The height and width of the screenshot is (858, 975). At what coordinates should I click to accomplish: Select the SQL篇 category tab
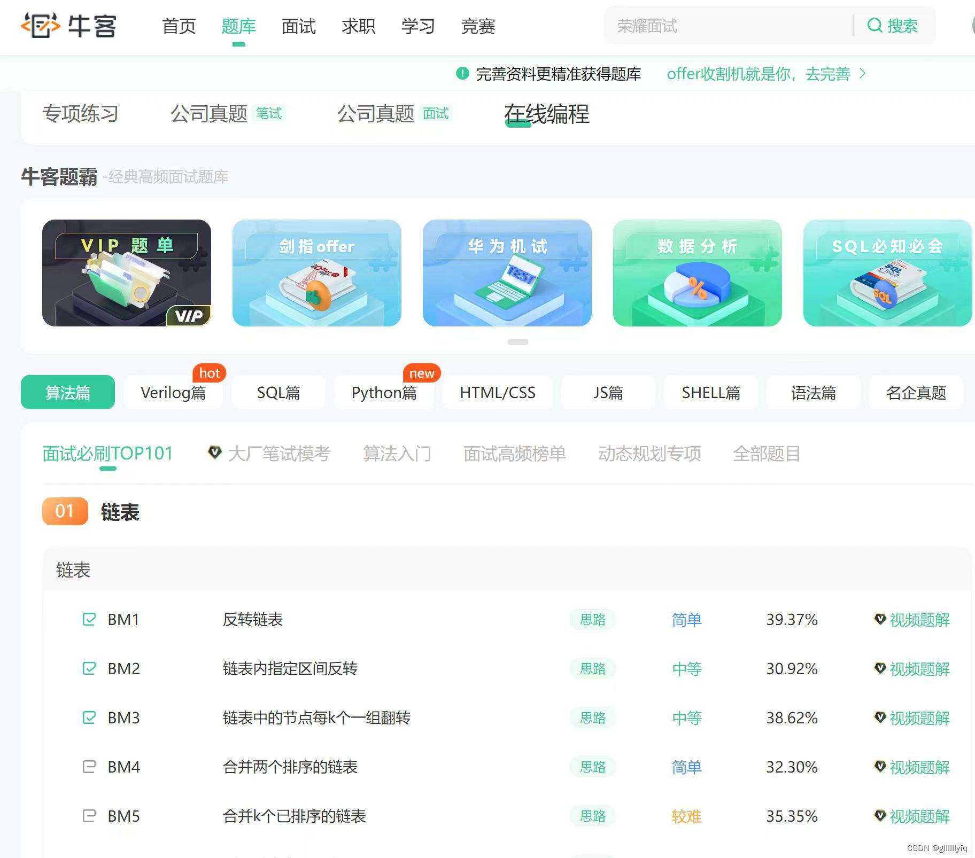click(278, 392)
